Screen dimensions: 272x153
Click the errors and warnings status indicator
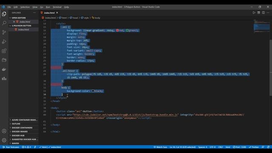[x=26, y=147]
